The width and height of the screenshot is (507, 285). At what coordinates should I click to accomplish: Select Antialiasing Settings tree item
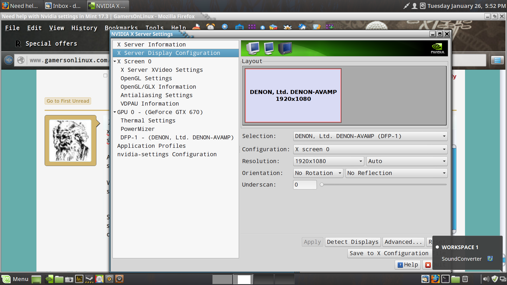[176, 95]
